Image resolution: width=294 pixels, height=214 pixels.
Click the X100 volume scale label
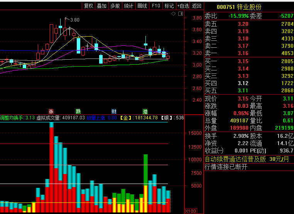point(191,211)
